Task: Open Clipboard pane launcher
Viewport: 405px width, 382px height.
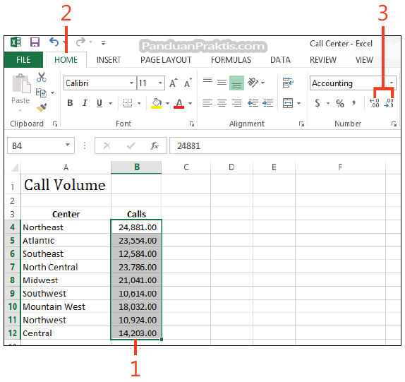Action: click(55, 124)
